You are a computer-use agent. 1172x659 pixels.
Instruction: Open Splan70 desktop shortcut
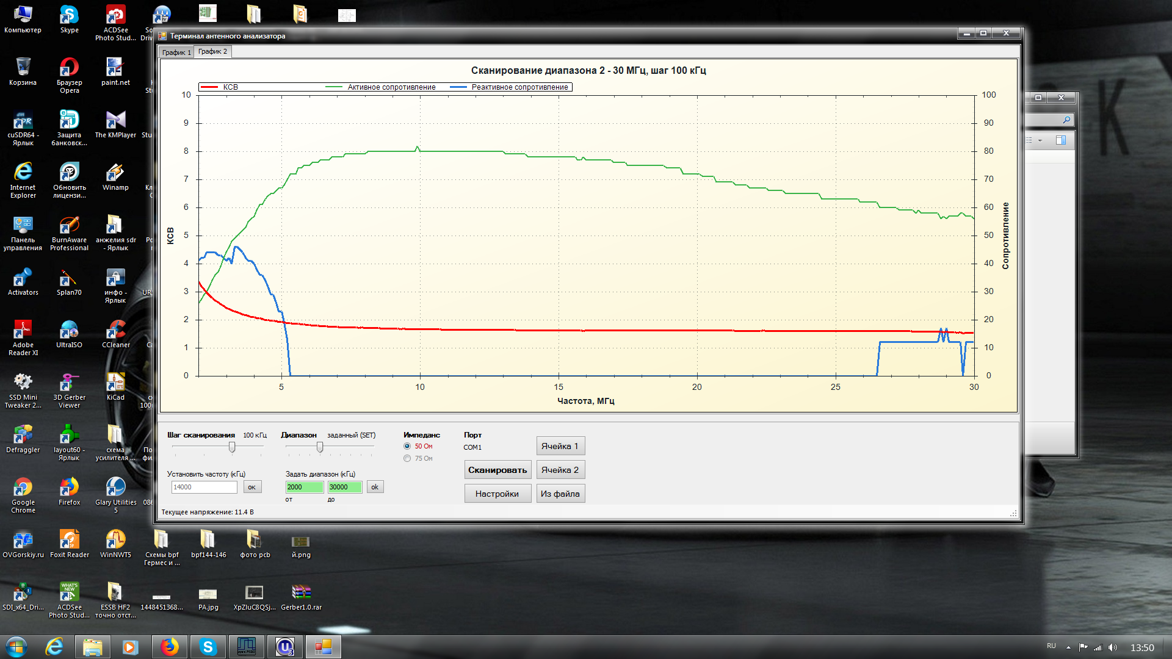tap(69, 279)
